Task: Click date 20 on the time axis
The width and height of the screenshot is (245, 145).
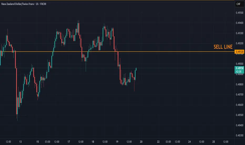Action: click(141, 142)
